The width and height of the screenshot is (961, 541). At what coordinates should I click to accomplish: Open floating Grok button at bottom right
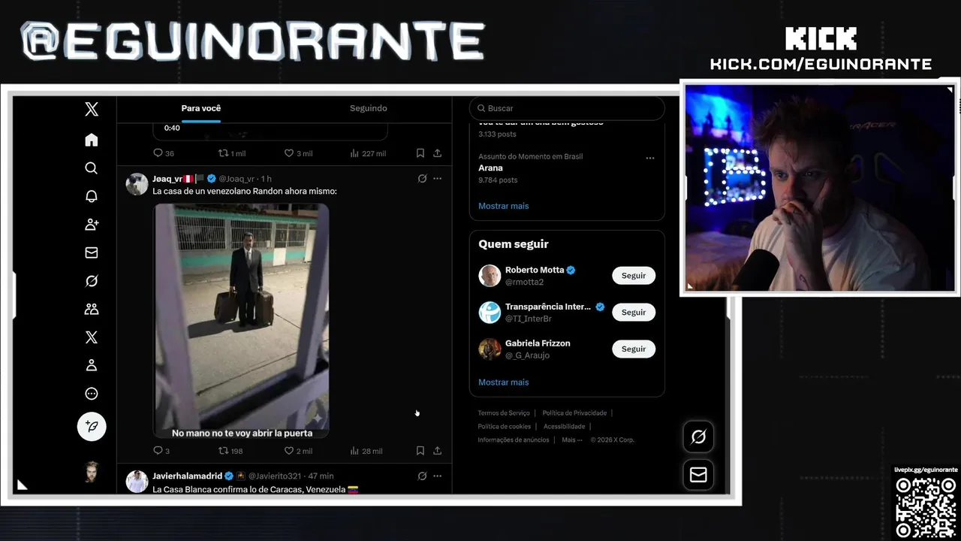click(698, 437)
